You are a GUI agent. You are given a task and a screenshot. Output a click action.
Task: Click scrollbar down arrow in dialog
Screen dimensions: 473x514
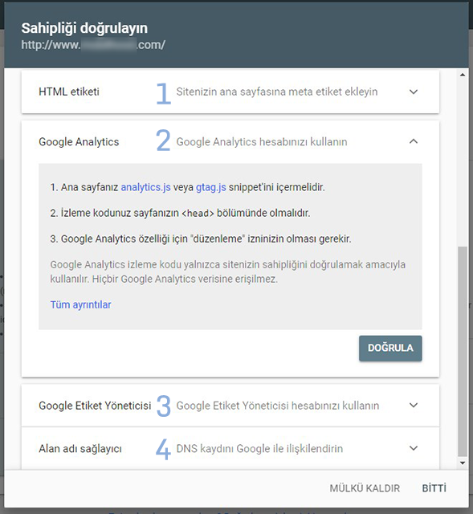(x=463, y=463)
